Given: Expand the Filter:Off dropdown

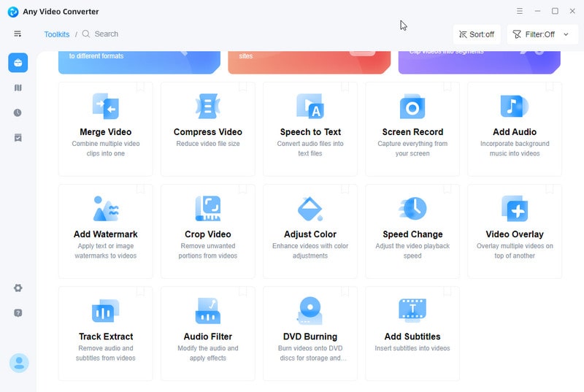Looking at the screenshot, I should point(542,34).
